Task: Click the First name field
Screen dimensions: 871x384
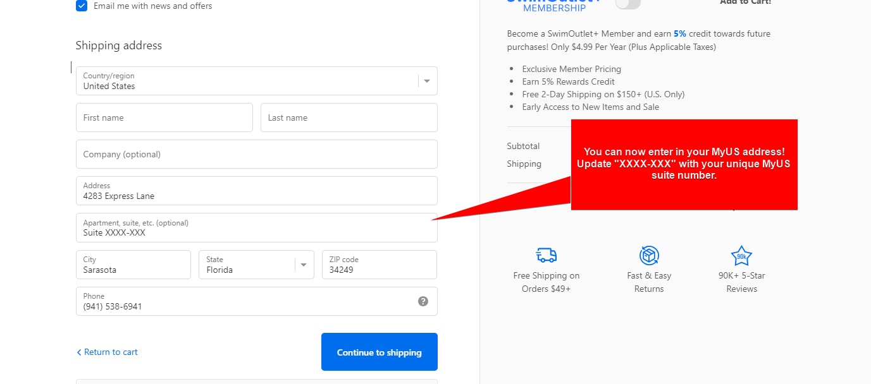Action: 164,117
